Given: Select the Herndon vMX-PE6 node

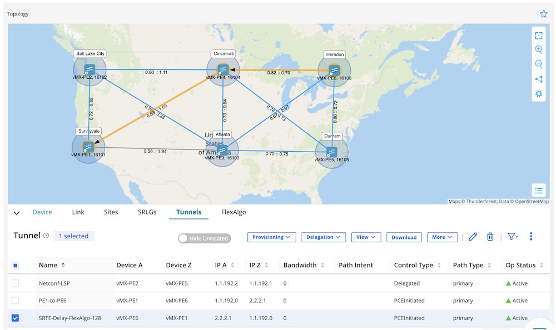Looking at the screenshot, I should [334, 70].
